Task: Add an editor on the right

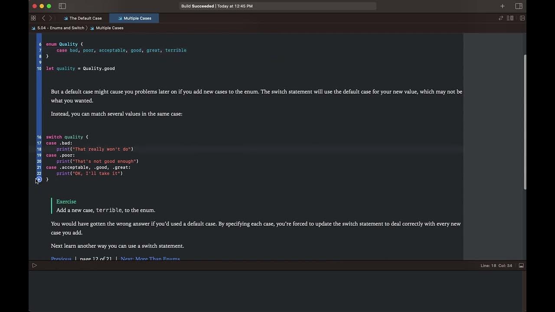Action: [522, 18]
